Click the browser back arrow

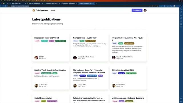(2, 6)
